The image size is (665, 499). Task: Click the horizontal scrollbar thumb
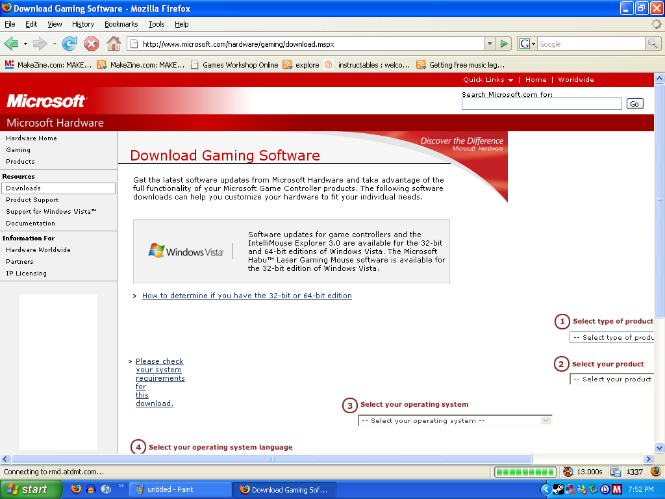(271, 459)
